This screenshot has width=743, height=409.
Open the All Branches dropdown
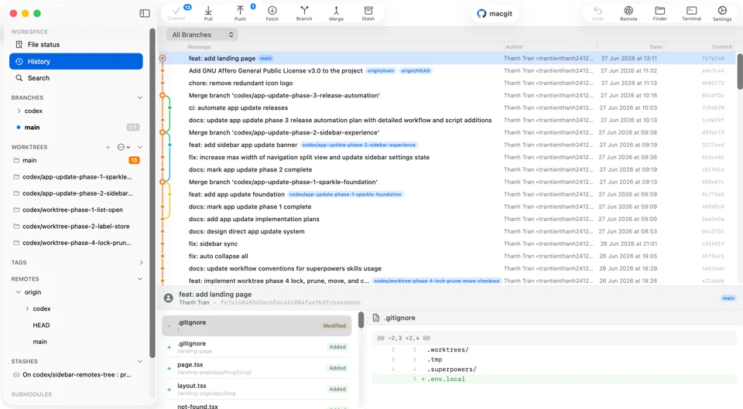[202, 35]
